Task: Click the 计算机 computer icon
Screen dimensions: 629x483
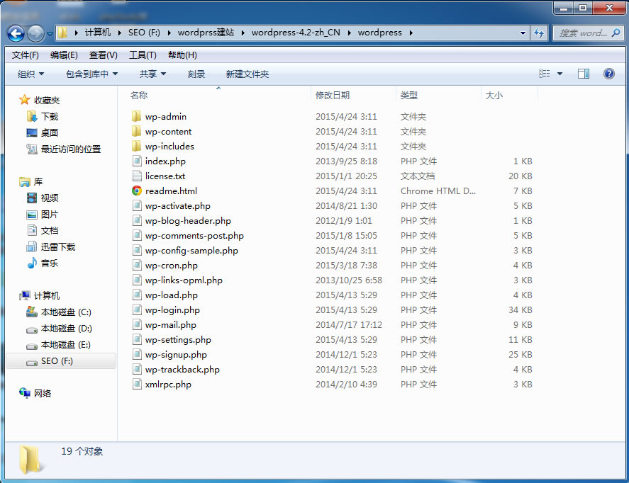Action: [x=25, y=295]
